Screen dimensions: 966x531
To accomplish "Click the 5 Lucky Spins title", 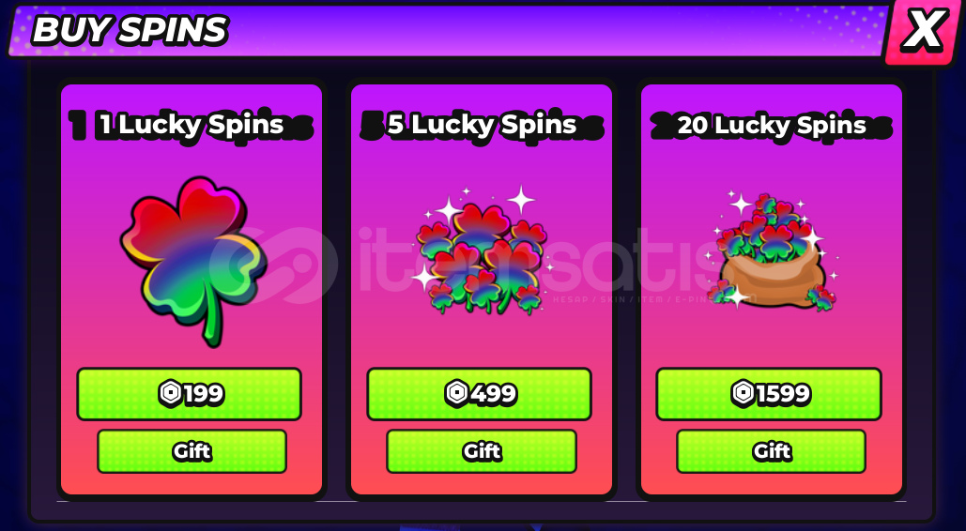I will tap(482, 125).
